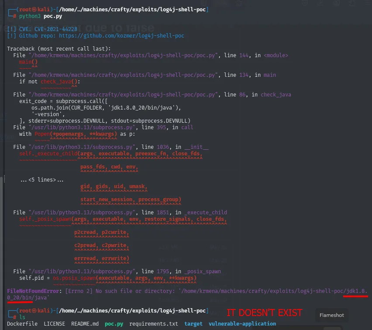The width and height of the screenshot is (372, 330).
Task: Click subprocess.py path on line 395
Action: click(82, 127)
